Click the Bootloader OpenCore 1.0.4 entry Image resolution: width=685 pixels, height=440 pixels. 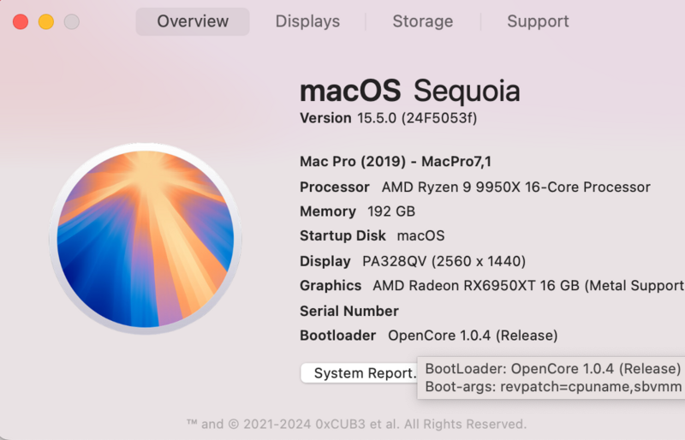tap(428, 336)
